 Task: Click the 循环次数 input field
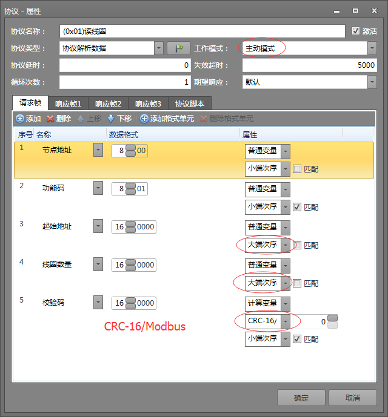(125, 82)
